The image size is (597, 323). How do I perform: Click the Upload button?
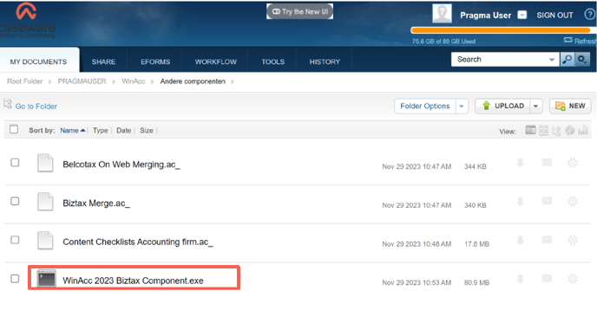tap(502, 106)
